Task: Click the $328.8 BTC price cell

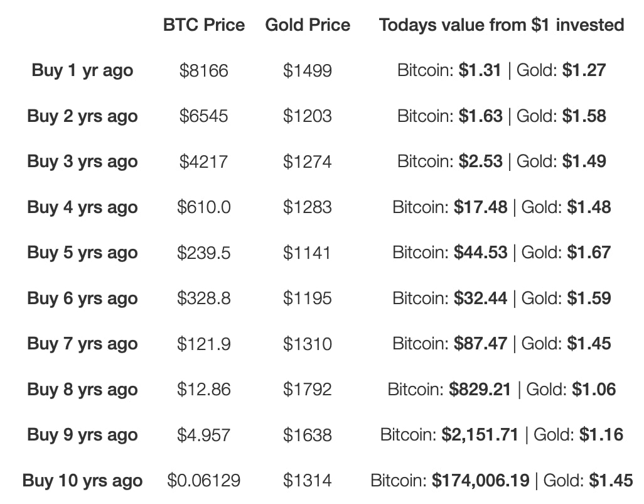Action: point(203,299)
